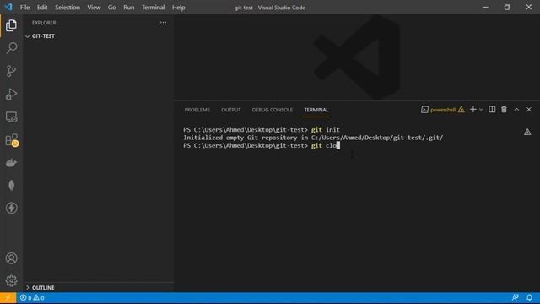Viewport: 540px width, 304px height.
Task: Switch to the DEBUG CONSOLE tab
Action: (x=272, y=110)
